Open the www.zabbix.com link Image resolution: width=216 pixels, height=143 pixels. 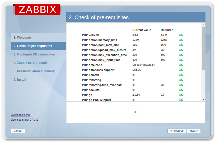[21, 115]
